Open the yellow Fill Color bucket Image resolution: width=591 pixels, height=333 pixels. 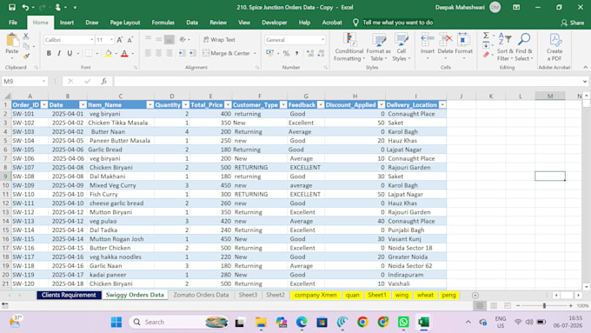coord(108,53)
